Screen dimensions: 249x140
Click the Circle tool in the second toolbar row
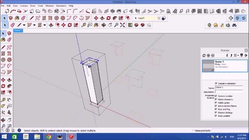click(56, 18)
